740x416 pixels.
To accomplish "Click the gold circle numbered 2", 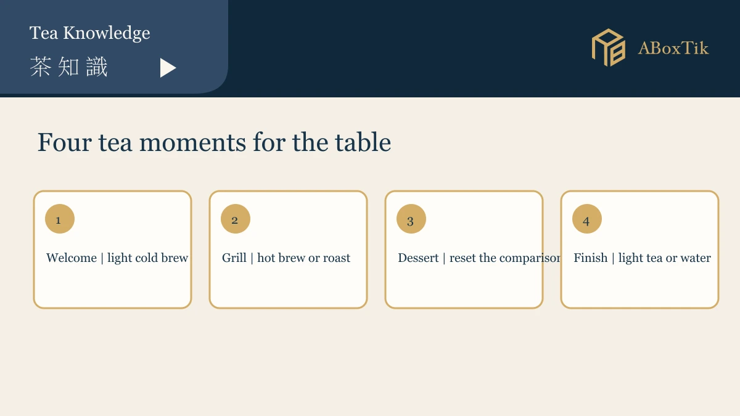I will click(x=236, y=219).
